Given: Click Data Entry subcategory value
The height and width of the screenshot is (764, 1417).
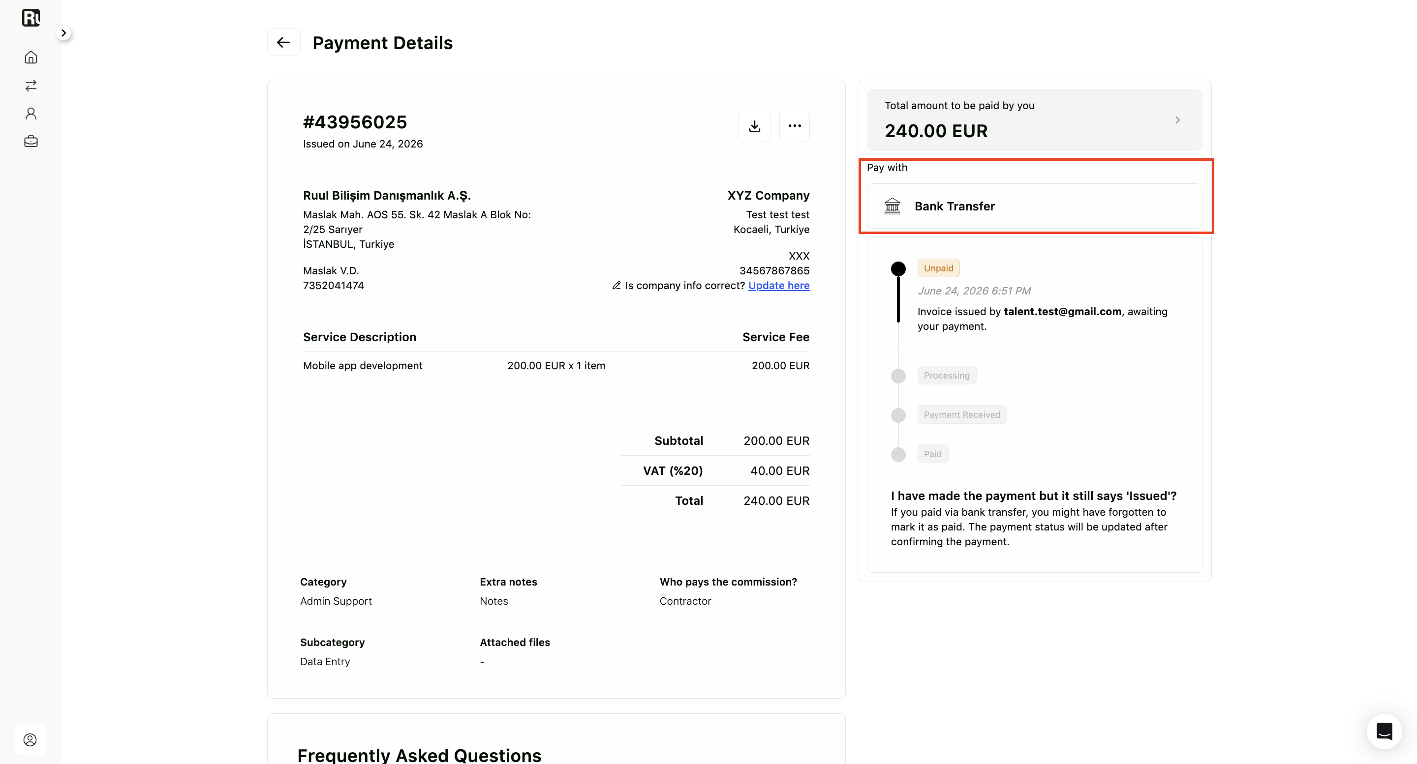Looking at the screenshot, I should click(325, 662).
